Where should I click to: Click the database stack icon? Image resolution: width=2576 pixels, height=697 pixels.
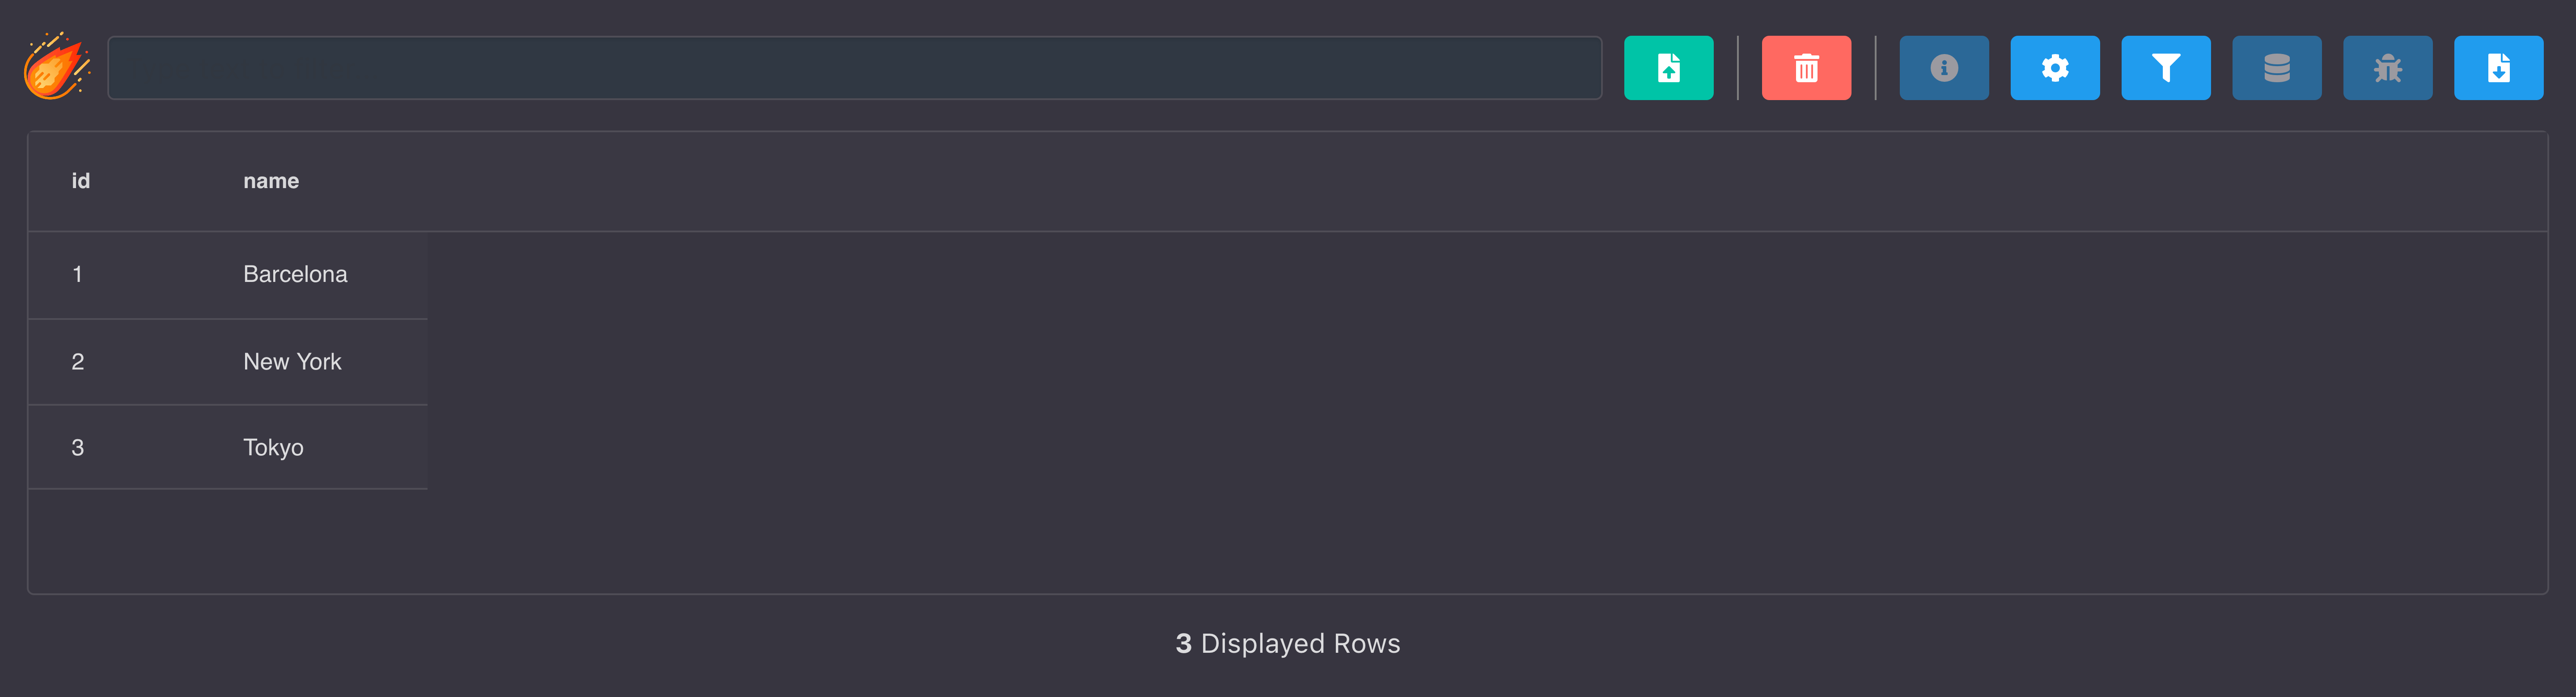click(2277, 68)
